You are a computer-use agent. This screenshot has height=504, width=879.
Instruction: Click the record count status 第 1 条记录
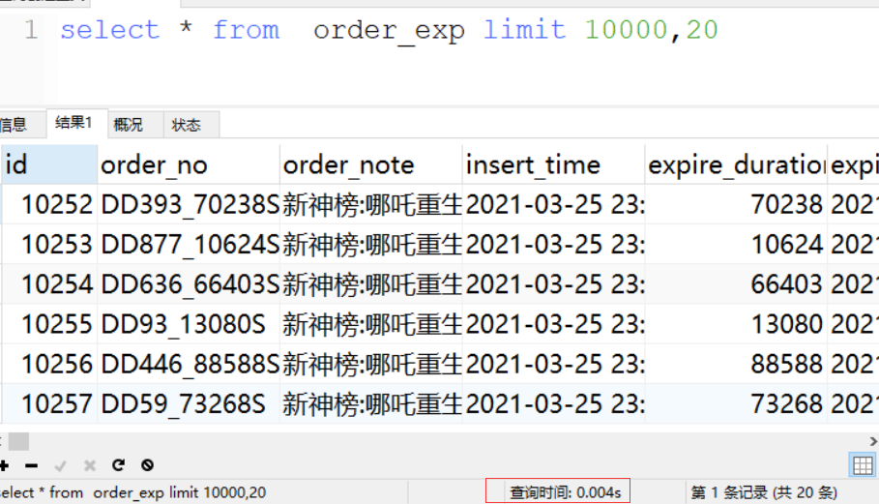[x=764, y=492]
